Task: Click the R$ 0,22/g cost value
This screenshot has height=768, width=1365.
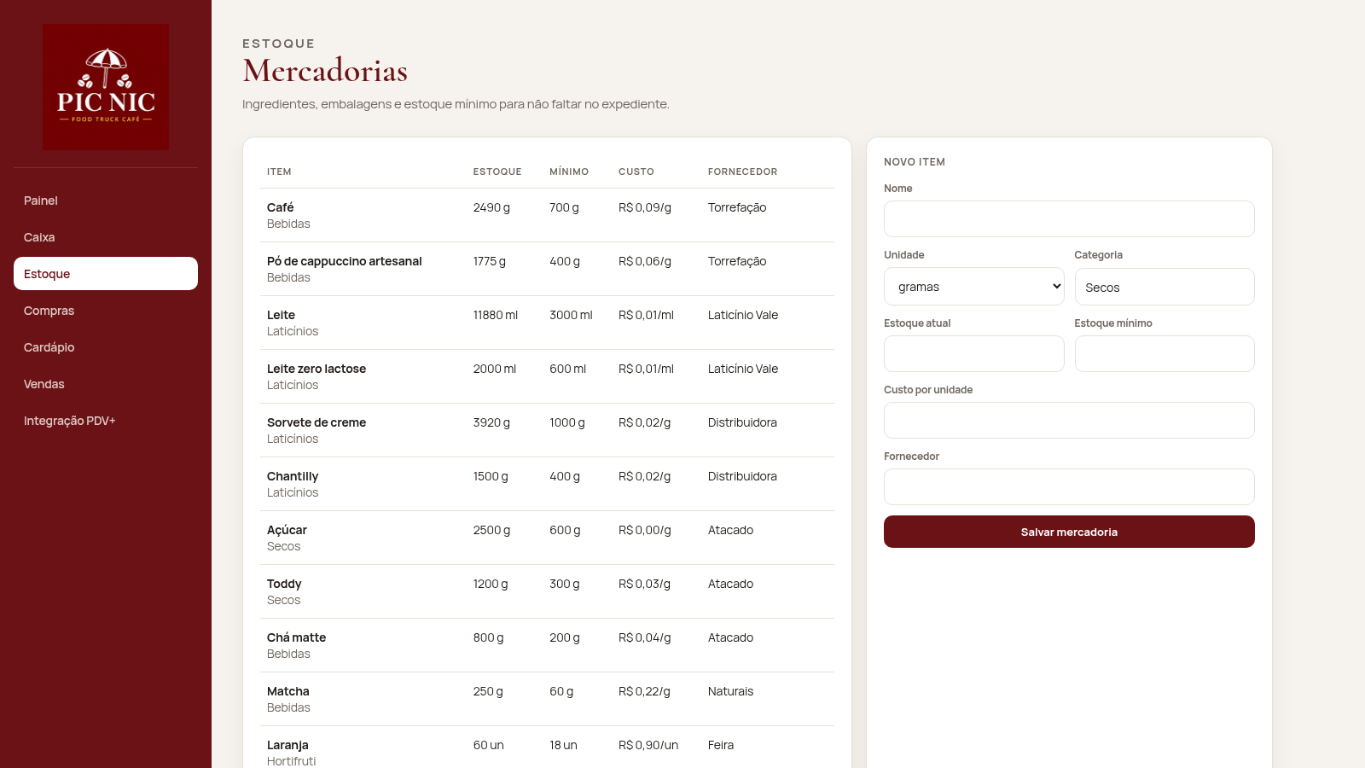Action: (x=644, y=691)
